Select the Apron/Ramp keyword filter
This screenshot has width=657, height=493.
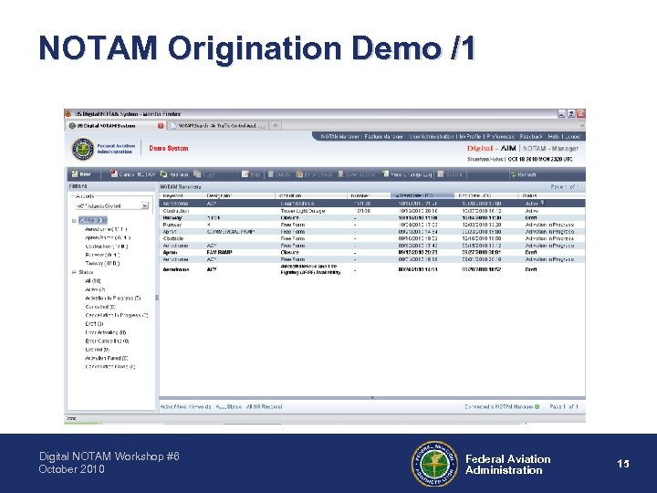108,237
